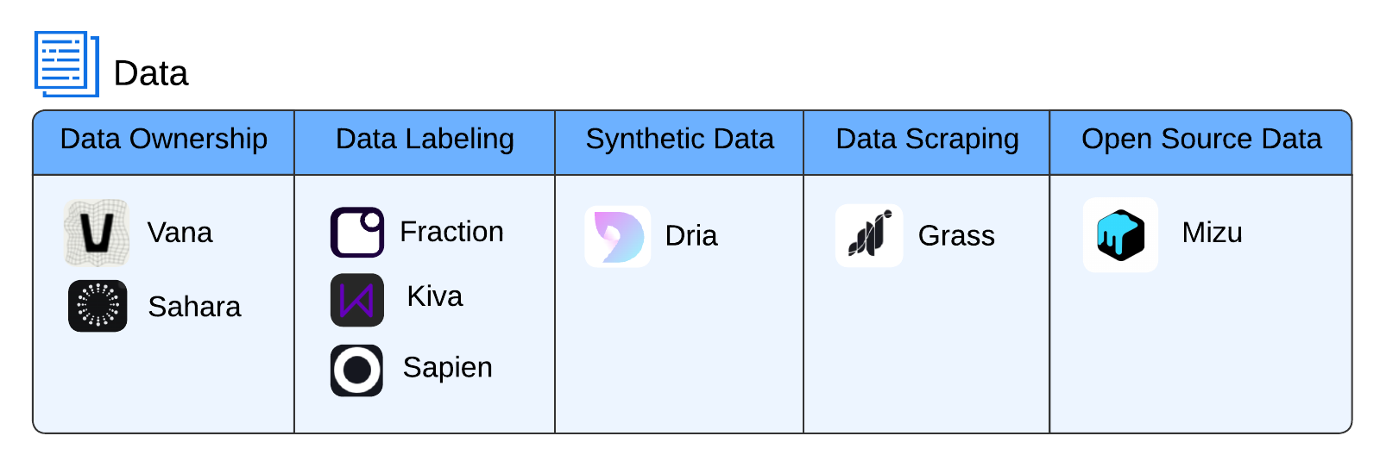Click the Data document icon

pos(66,64)
